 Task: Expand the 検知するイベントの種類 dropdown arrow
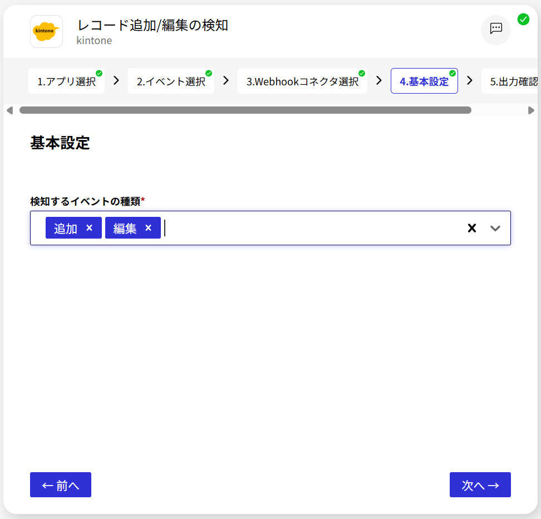[495, 228]
